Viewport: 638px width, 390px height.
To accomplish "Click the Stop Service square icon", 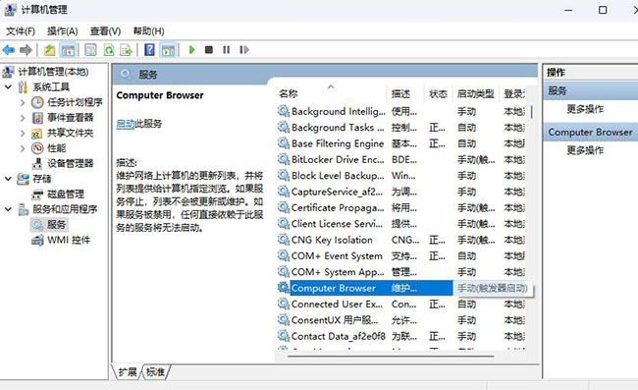I will [209, 50].
